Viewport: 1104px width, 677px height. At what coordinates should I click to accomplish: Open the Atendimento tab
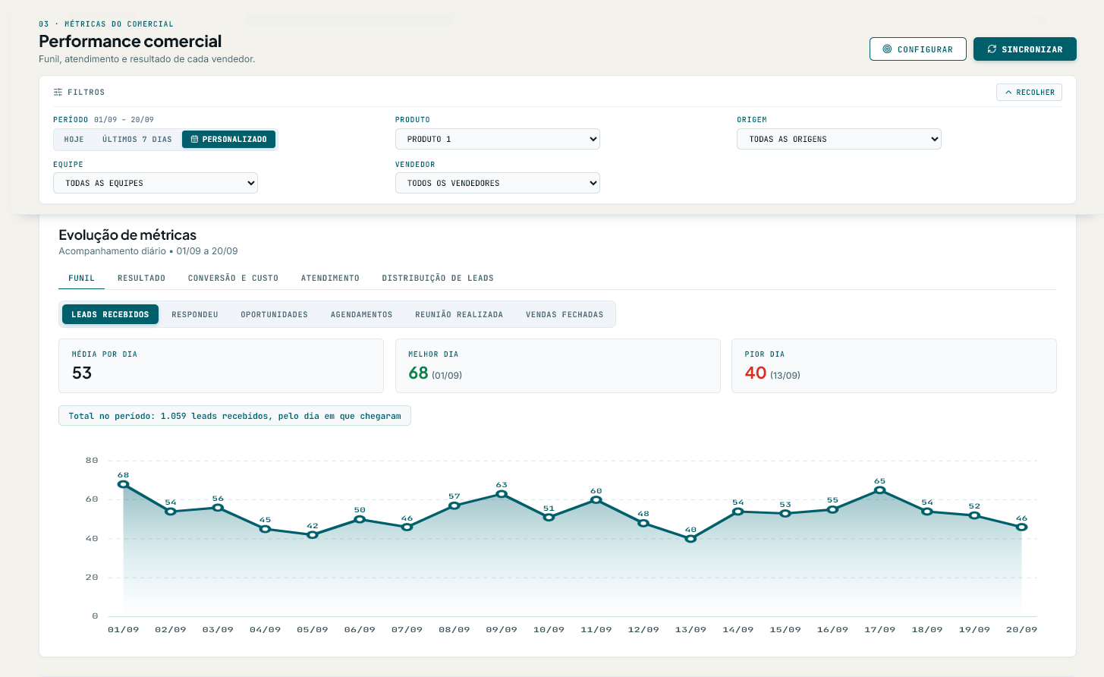pos(330,278)
